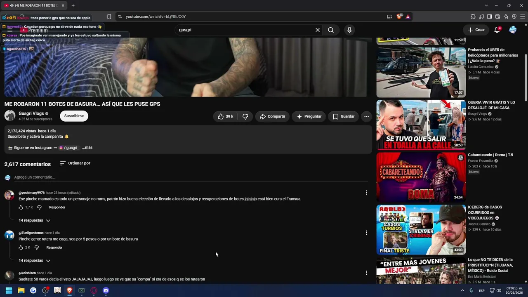Image resolution: width=528 pixels, height=297 pixels.
Task: Click the Agrega un comentario field
Action: (x=191, y=177)
